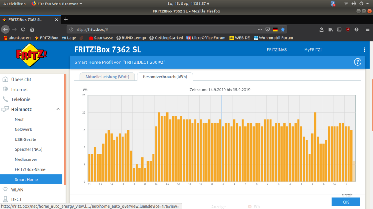Show site information icon in address bar

(x=71, y=29)
